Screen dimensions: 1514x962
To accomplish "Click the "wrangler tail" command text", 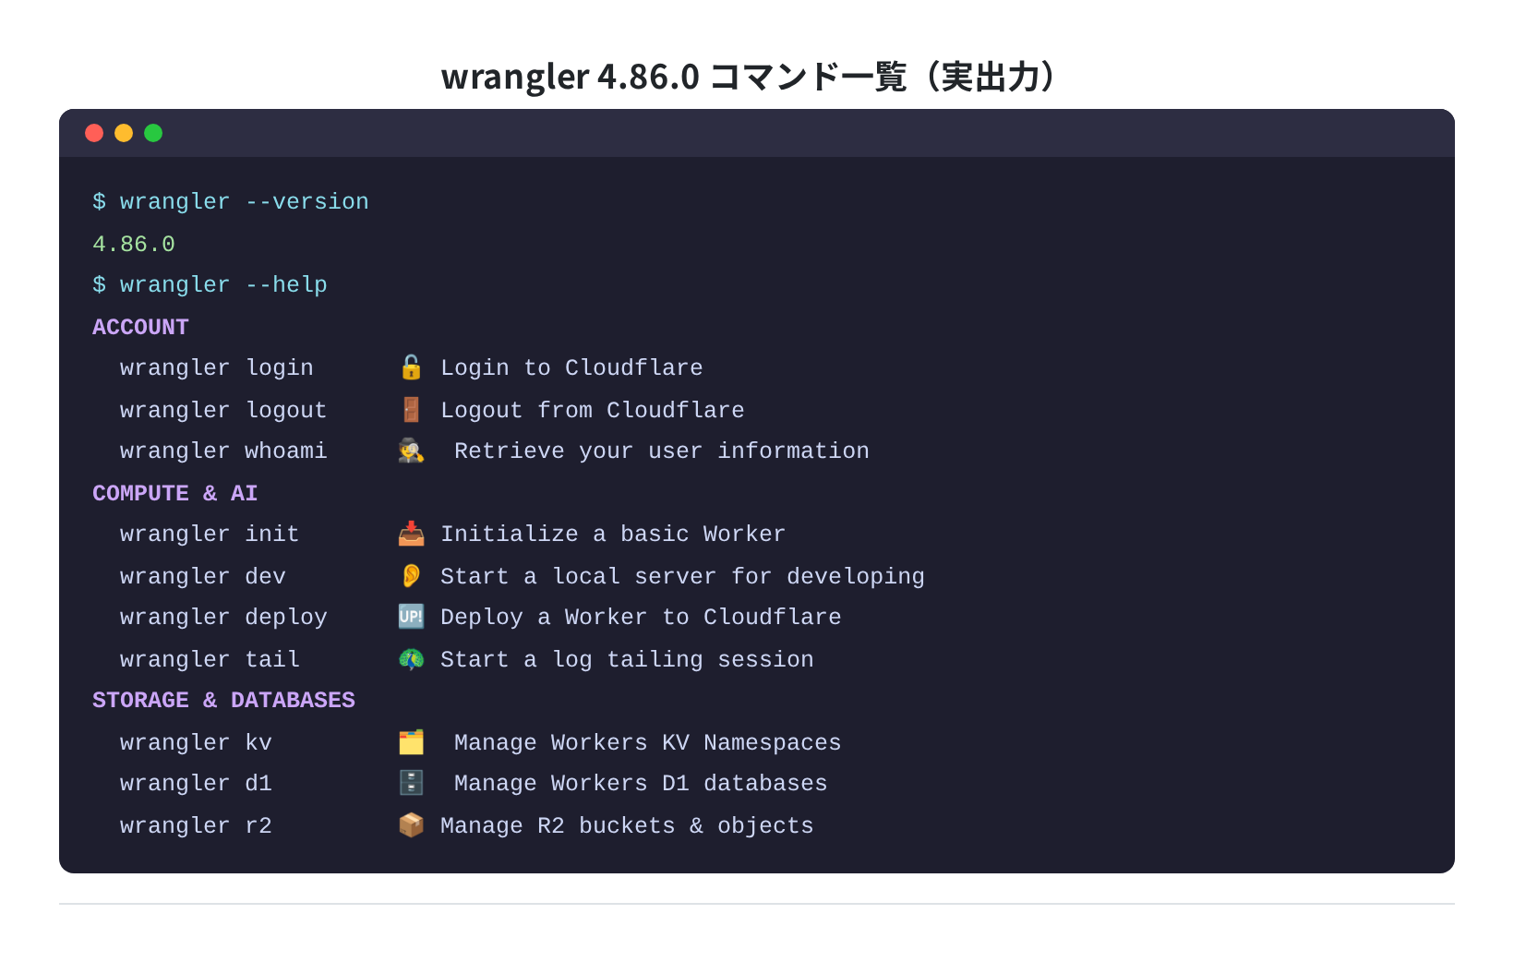I will click(210, 659).
